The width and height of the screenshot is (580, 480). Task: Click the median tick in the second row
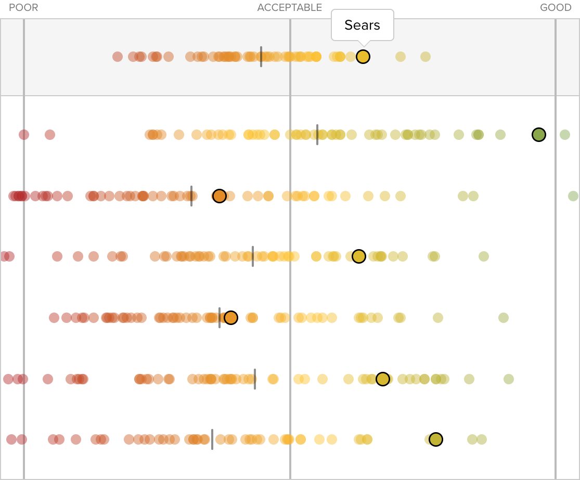tap(317, 135)
